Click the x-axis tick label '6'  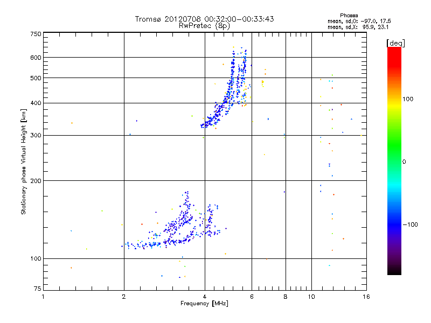pyautogui.click(x=252, y=297)
